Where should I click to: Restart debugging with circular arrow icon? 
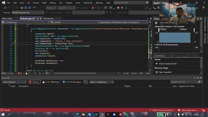click(126, 8)
